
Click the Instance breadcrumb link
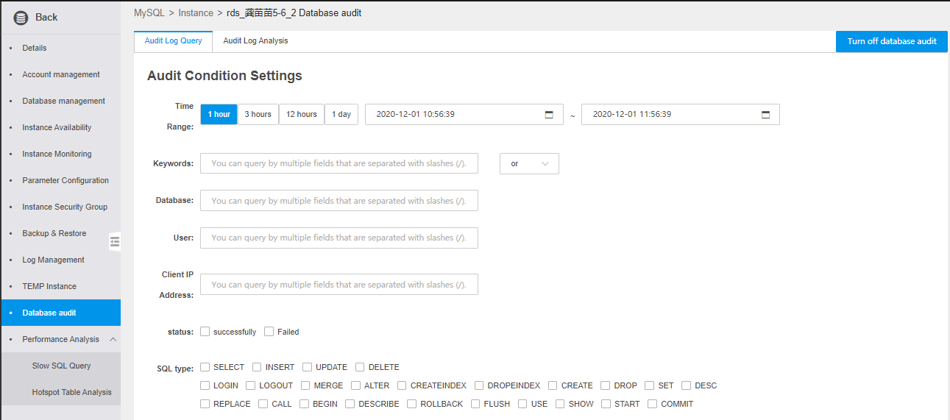[x=195, y=13]
